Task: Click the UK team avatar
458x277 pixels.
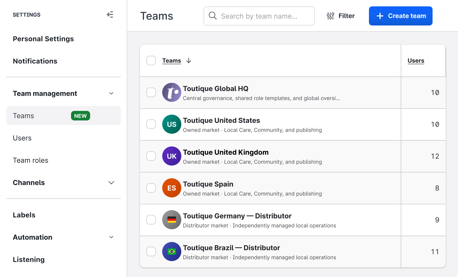Action: [172, 156]
